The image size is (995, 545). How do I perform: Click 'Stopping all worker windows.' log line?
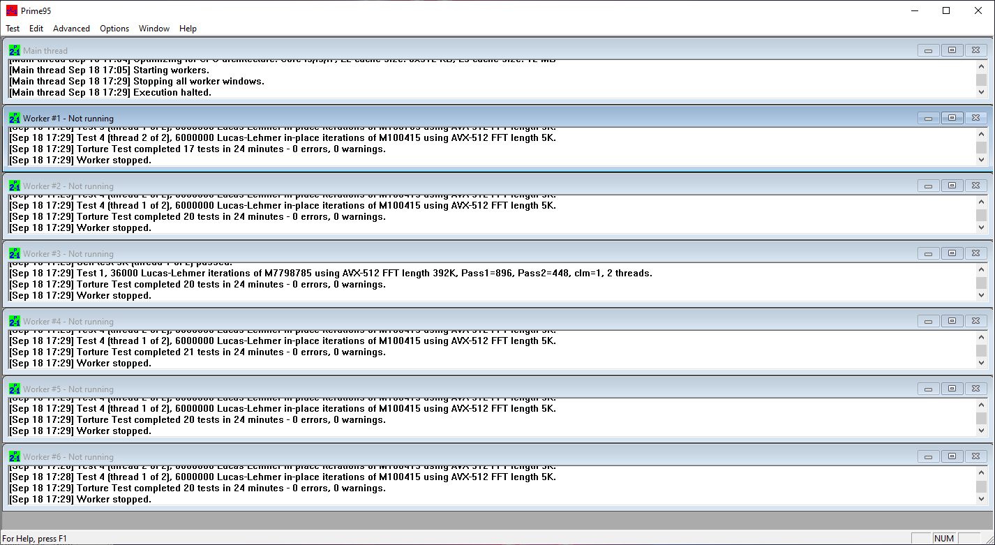click(x=137, y=81)
